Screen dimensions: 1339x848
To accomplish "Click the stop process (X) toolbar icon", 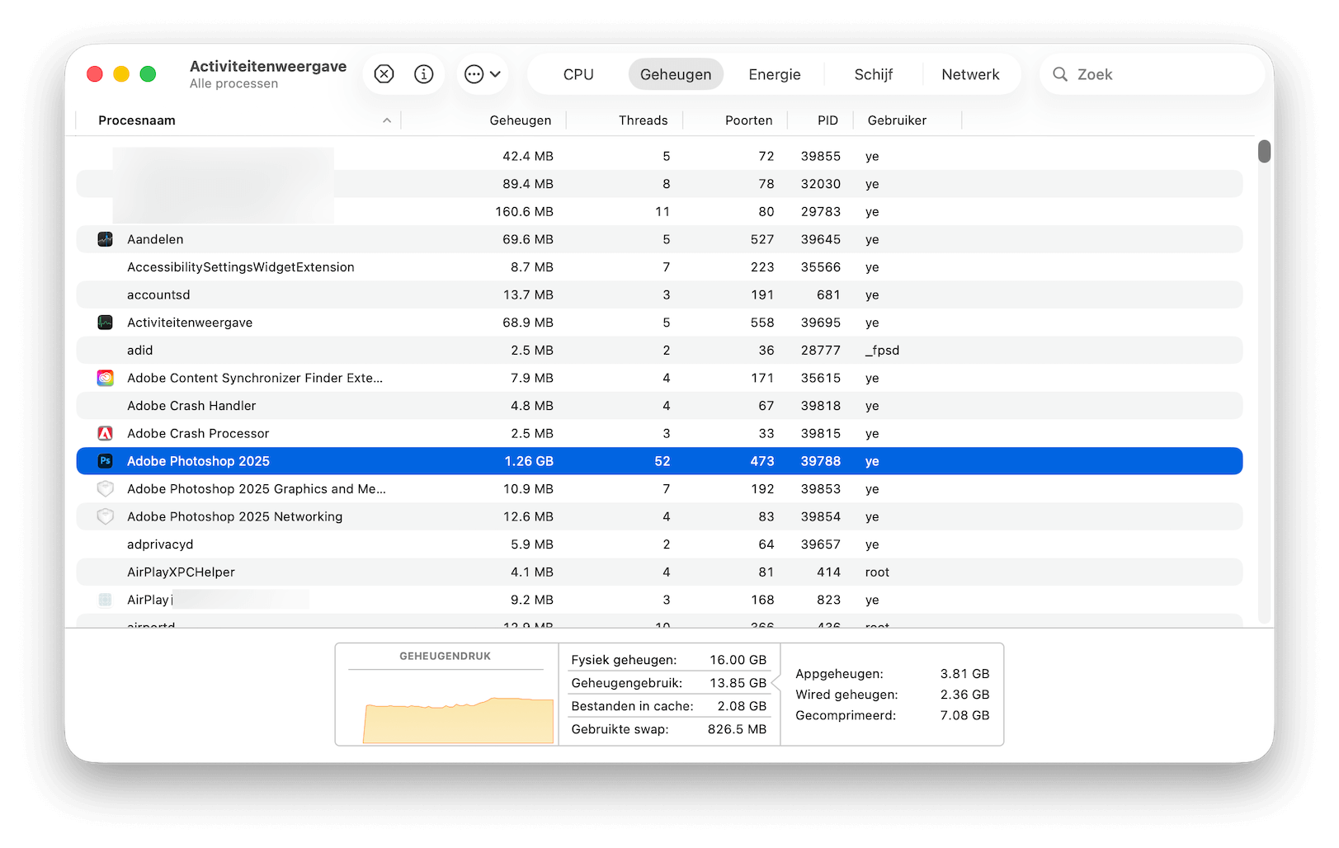I will tap(384, 74).
